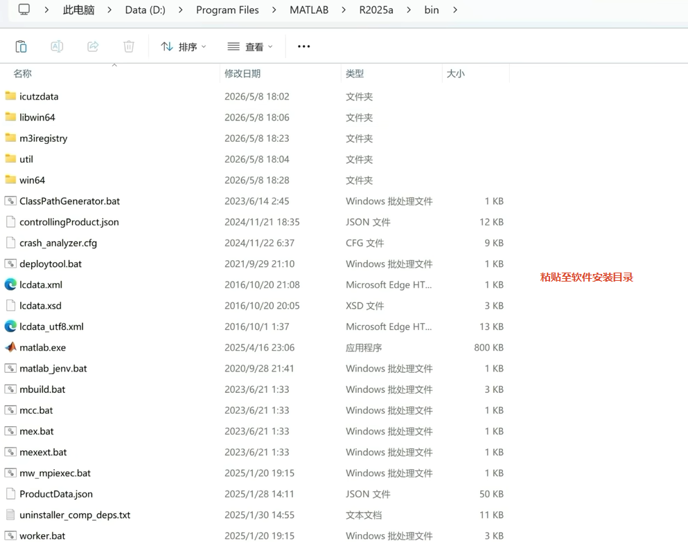Click the batch icon of mw_mpiexec.bat

[10, 473]
